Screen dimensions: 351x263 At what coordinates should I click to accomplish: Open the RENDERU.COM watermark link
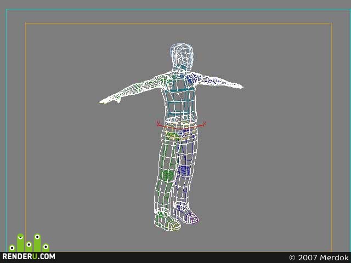point(29,256)
